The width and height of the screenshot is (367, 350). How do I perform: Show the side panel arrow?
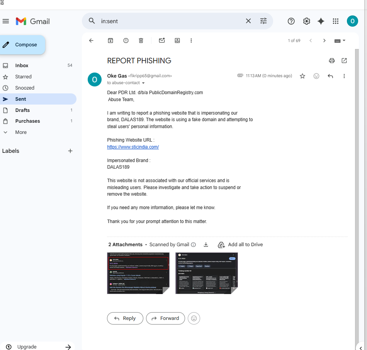coord(361,348)
